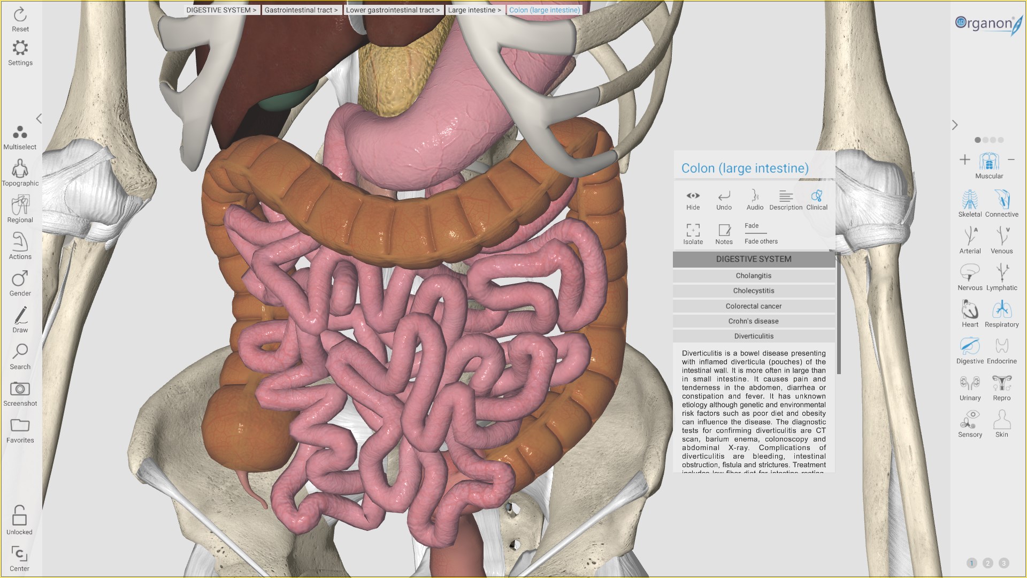The width and height of the screenshot is (1027, 578).
Task: Click the Multiselect tool icon
Action: click(x=20, y=133)
